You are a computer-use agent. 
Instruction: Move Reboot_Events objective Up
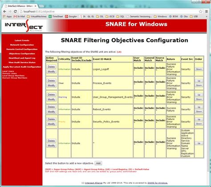(x=199, y=107)
